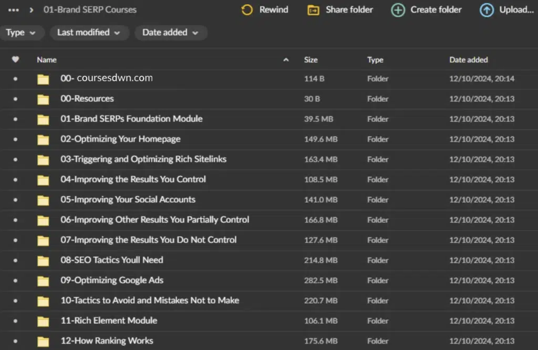Viewport: 538px width, 350px height.
Task: Sort by the Type column header
Action: 375,60
